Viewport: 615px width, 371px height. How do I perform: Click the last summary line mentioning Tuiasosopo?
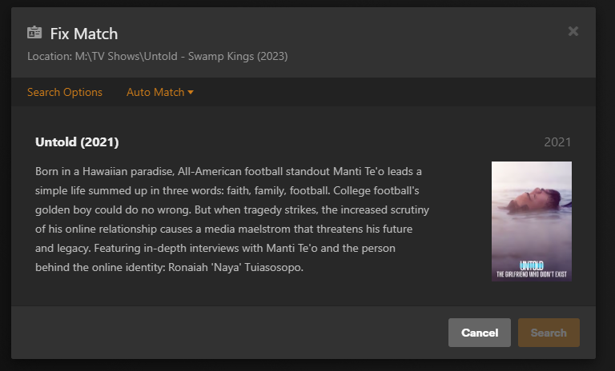click(x=170, y=267)
